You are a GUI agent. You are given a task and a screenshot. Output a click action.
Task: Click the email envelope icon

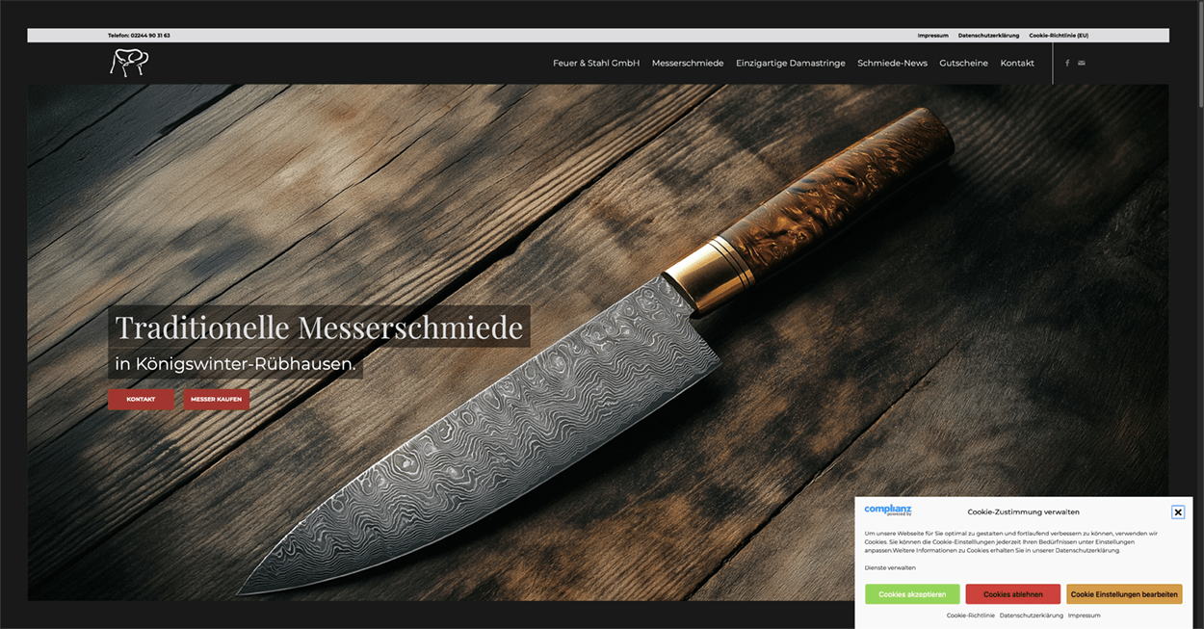pyautogui.click(x=1081, y=64)
